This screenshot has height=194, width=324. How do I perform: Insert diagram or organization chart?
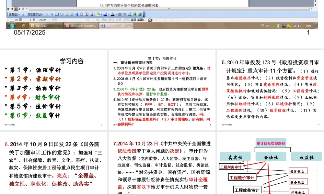coord(81,14)
